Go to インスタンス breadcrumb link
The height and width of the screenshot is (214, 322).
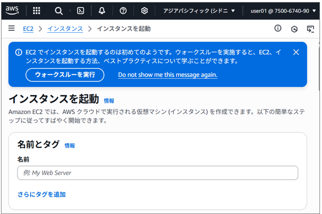pos(65,29)
